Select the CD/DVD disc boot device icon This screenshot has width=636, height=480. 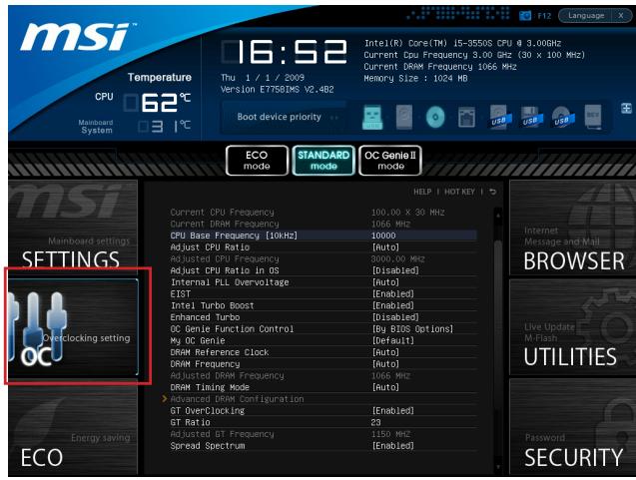pos(435,117)
